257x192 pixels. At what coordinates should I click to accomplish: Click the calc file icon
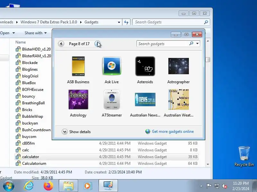point(18,150)
